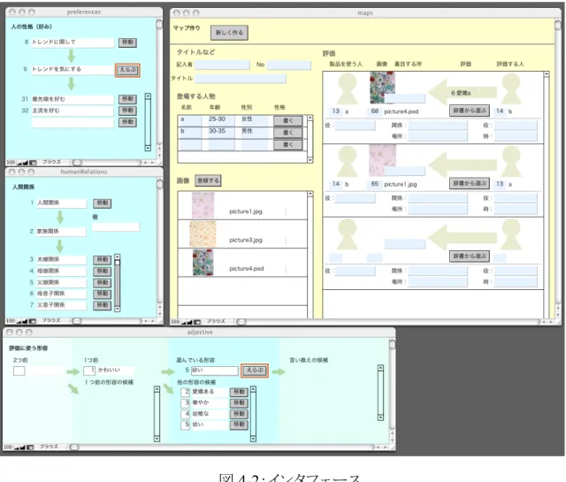Image resolution: width=566 pixels, height=482 pixels.
Task: Click zoom-in icon in adjective status bar
Action: [x=23, y=448]
